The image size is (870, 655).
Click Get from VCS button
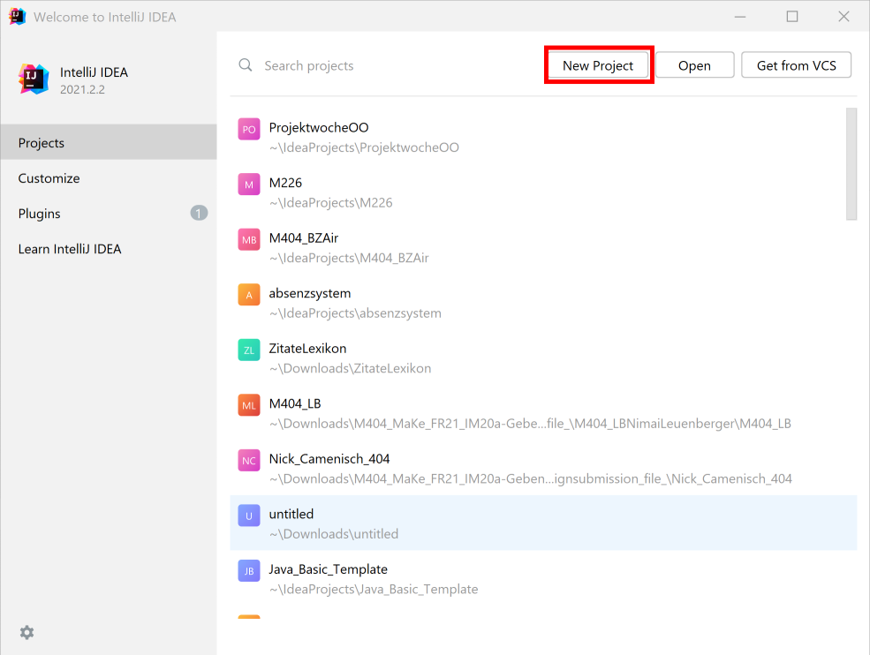[796, 65]
